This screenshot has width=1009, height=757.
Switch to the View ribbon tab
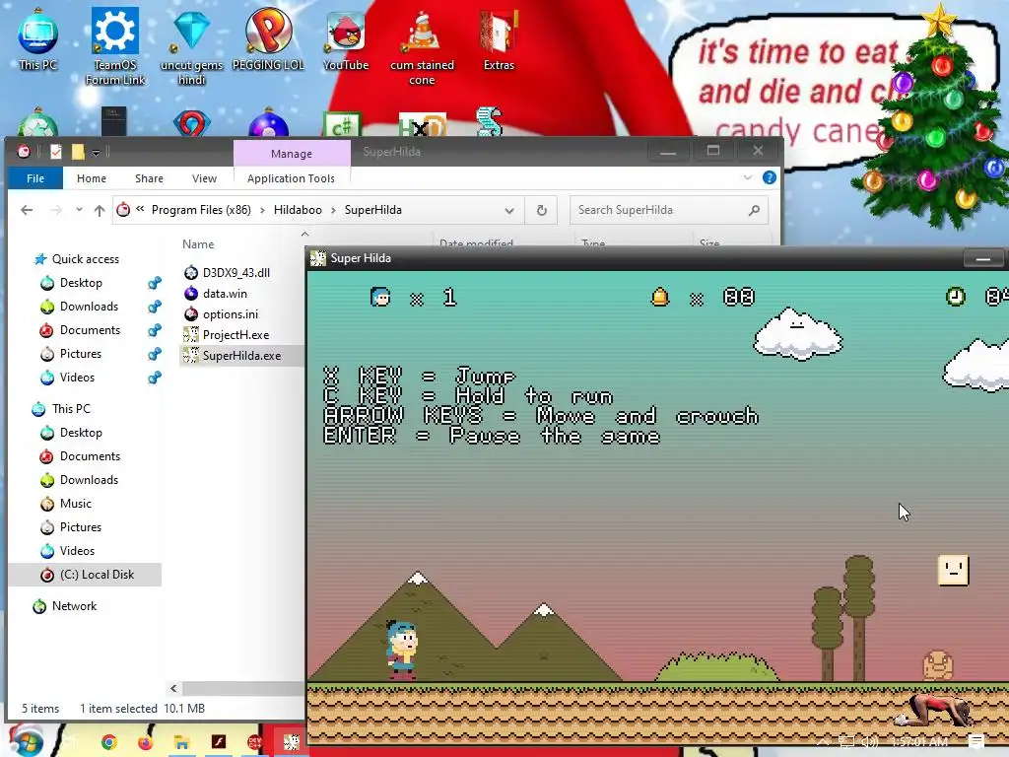(x=204, y=178)
